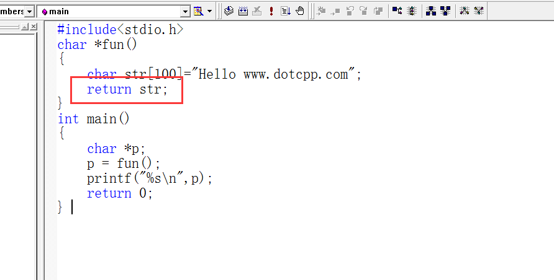This screenshot has height=280, width=554.
Task: Click the pyramid of three blue boxes icon
Action: point(431,11)
